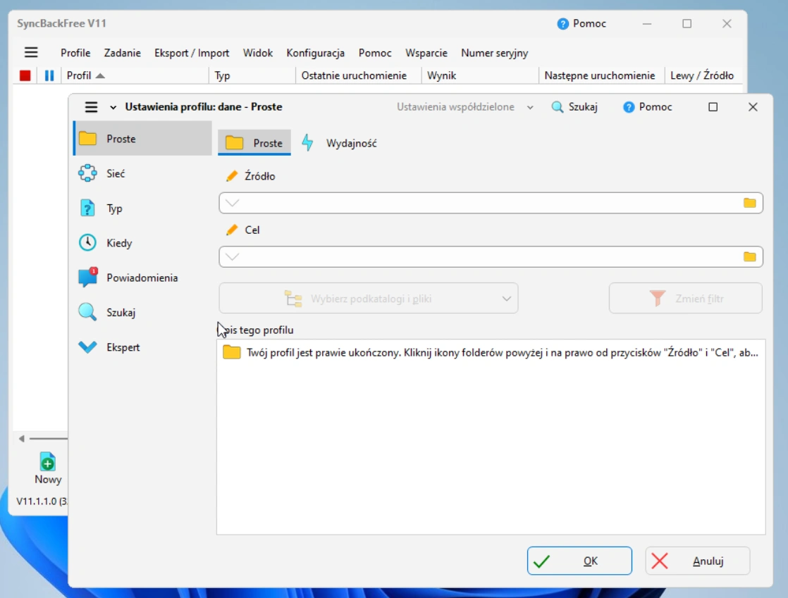Open Ustawienia współdzielone dropdown

point(465,107)
